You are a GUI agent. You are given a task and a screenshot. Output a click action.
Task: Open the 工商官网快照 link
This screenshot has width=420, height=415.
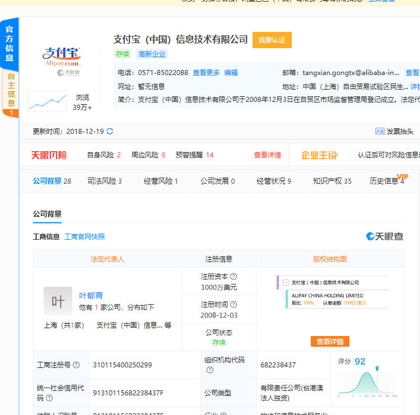85,236
